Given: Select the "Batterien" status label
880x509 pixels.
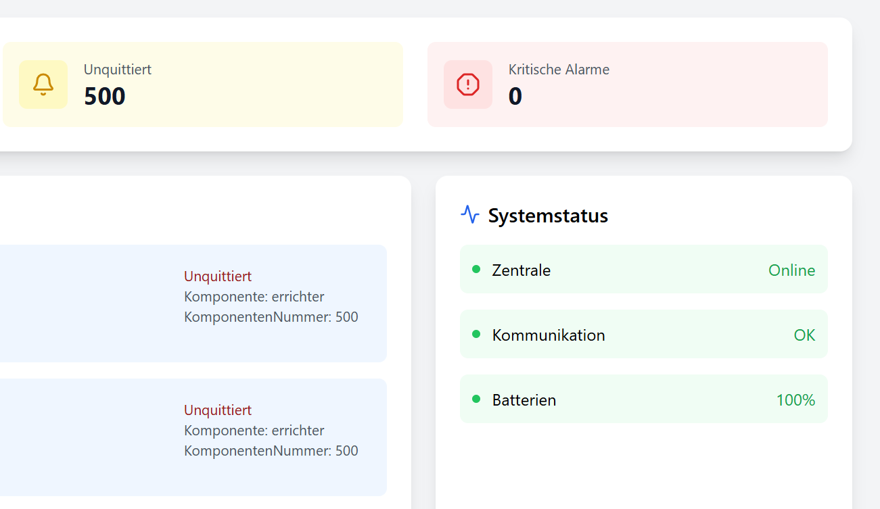Looking at the screenshot, I should [524, 400].
